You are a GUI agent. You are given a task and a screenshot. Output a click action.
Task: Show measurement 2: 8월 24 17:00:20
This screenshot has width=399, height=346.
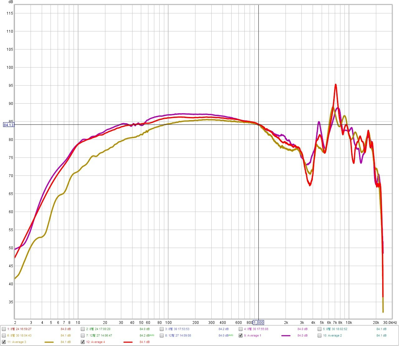click(x=83, y=329)
